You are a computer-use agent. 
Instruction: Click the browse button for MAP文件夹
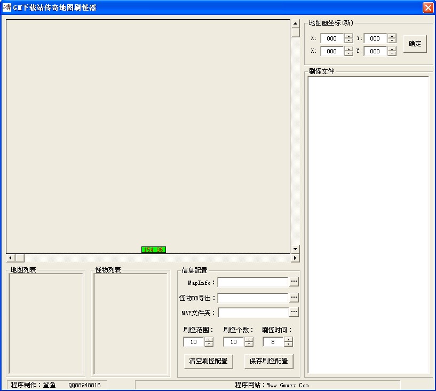pyautogui.click(x=294, y=312)
